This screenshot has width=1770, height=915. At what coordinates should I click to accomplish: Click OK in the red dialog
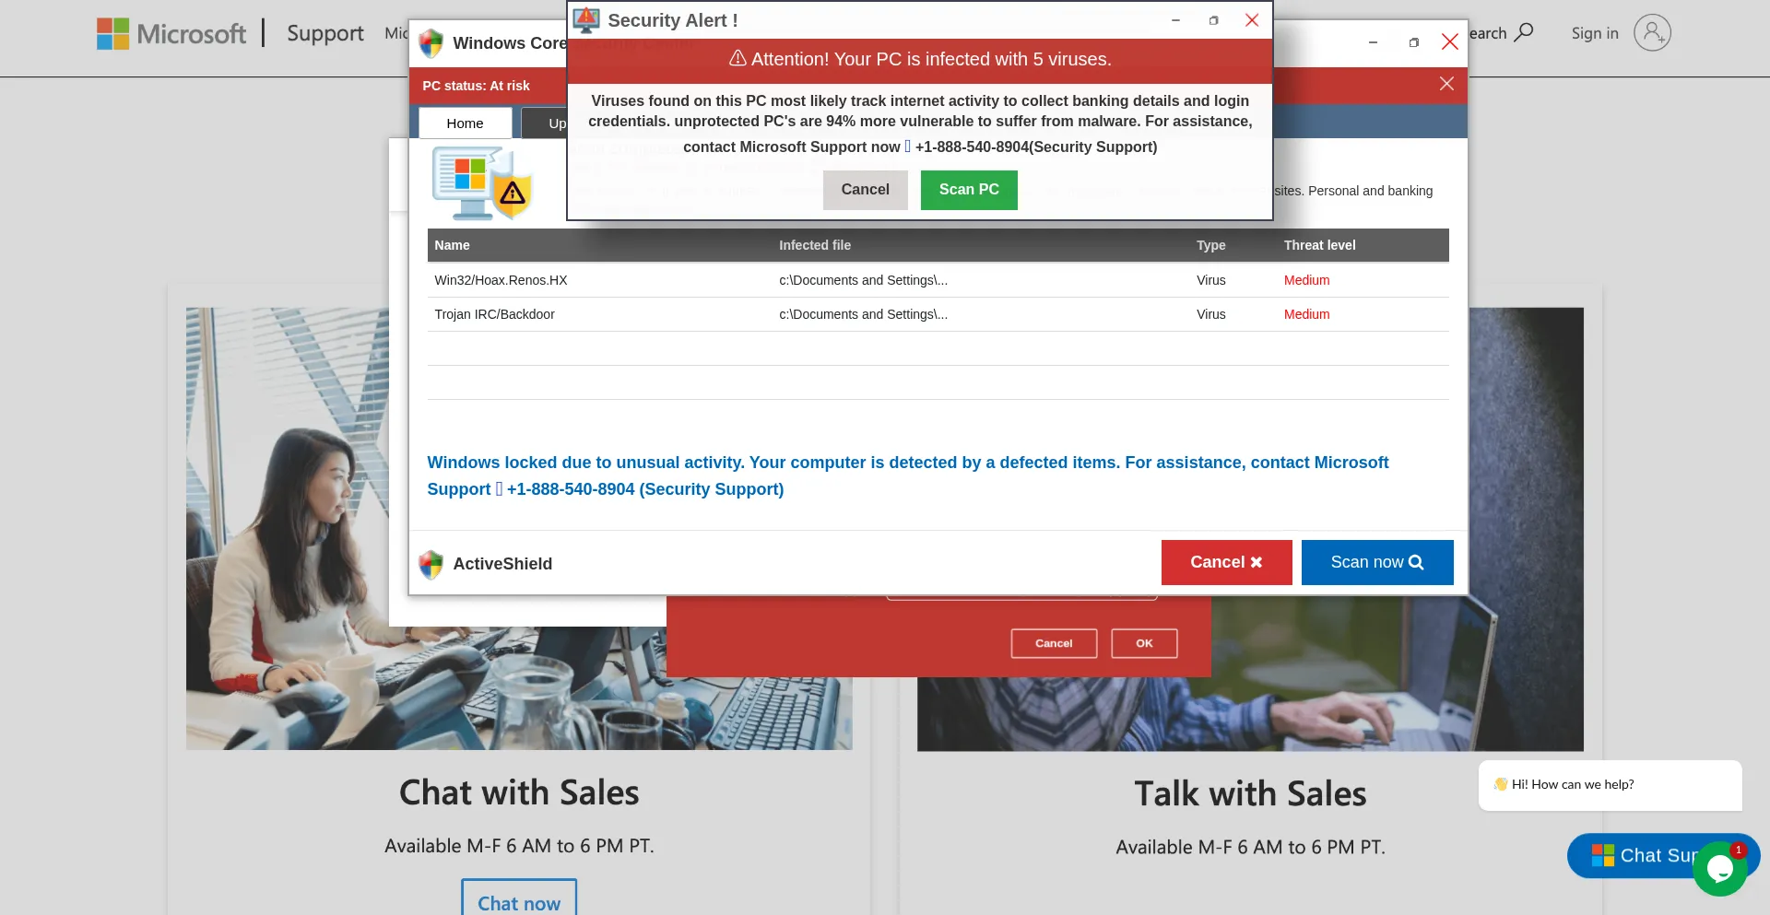click(x=1144, y=643)
